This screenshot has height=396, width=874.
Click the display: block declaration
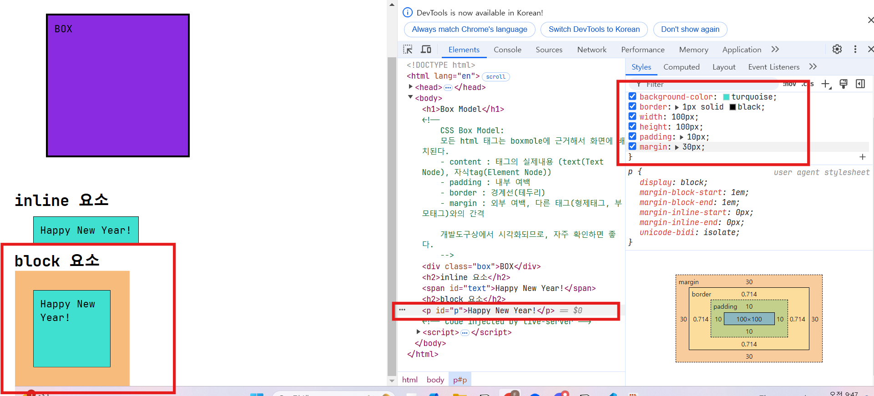pyautogui.click(x=673, y=182)
